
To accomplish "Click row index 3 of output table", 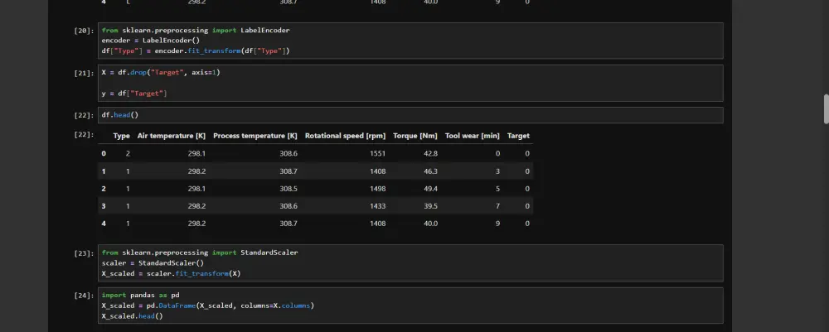I will pyautogui.click(x=104, y=206).
